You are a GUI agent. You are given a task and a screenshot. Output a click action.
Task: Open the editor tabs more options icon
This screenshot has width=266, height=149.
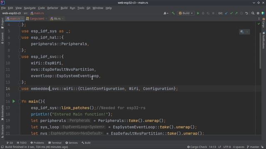point(259,19)
